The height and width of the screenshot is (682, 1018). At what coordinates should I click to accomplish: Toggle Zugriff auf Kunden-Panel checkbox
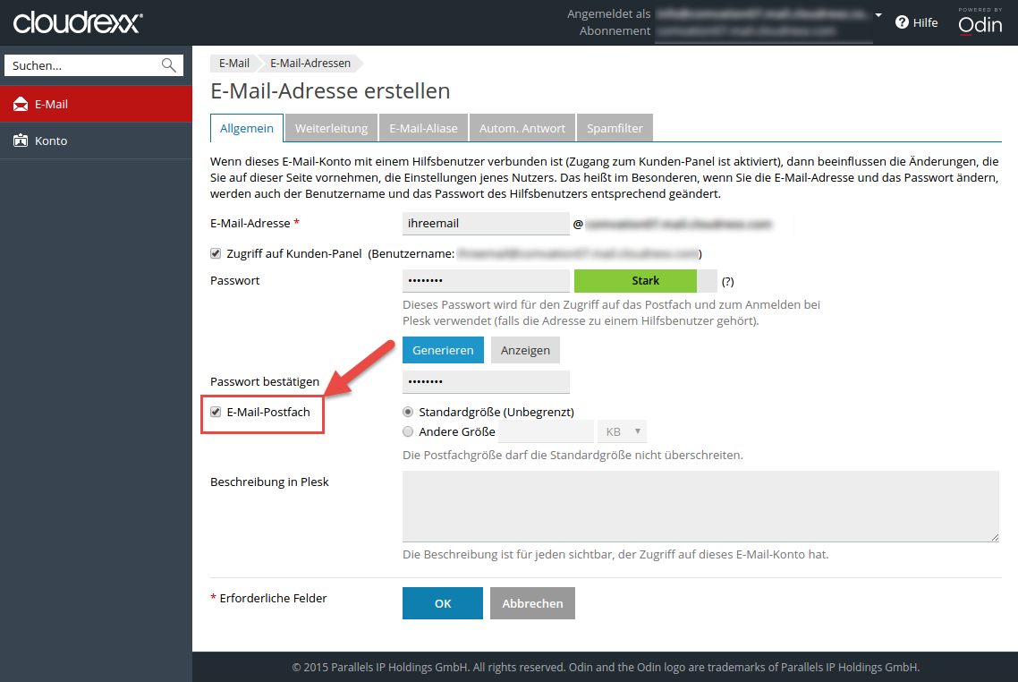[216, 253]
